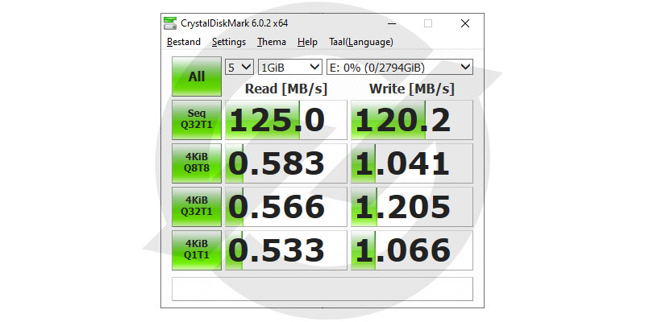Open the Help menu
645x322 pixels.
(307, 42)
